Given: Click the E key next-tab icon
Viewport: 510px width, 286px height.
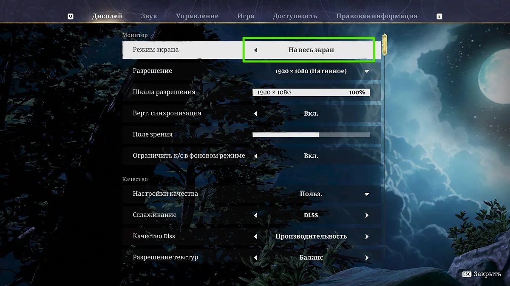Looking at the screenshot, I should (439, 17).
